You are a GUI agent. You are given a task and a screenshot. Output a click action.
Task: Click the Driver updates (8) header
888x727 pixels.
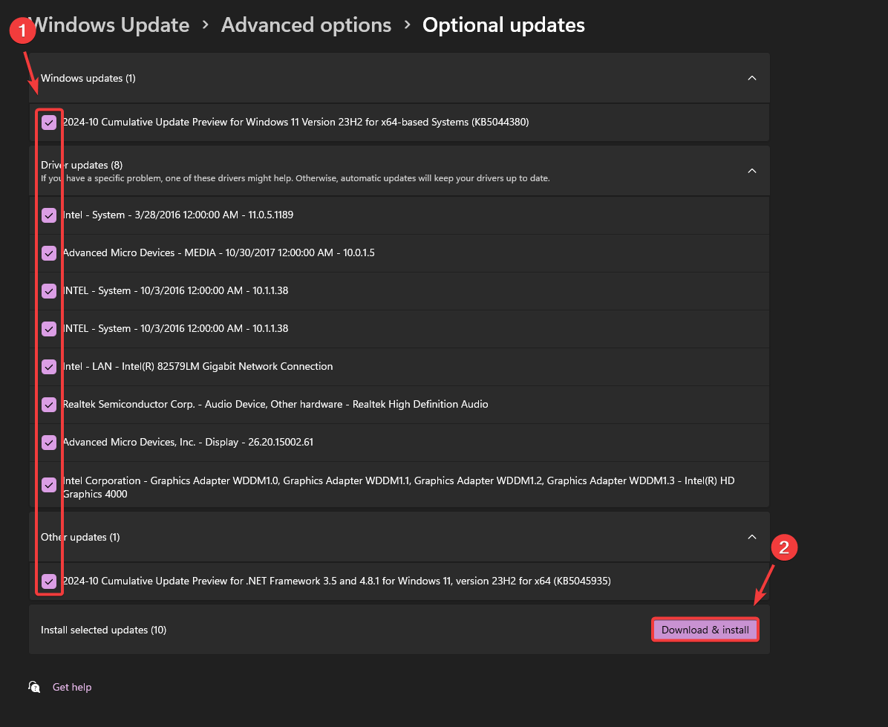point(82,165)
